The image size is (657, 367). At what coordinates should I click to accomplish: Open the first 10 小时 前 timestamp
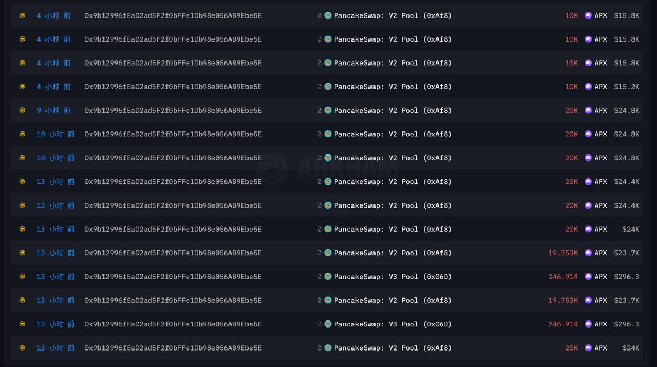pos(55,134)
